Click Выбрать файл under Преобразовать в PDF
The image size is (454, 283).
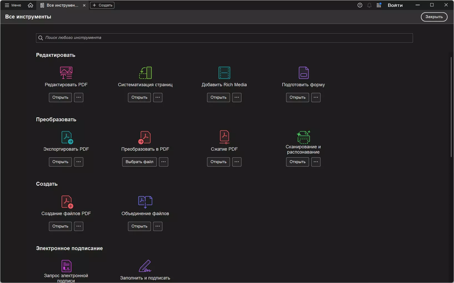tap(139, 162)
